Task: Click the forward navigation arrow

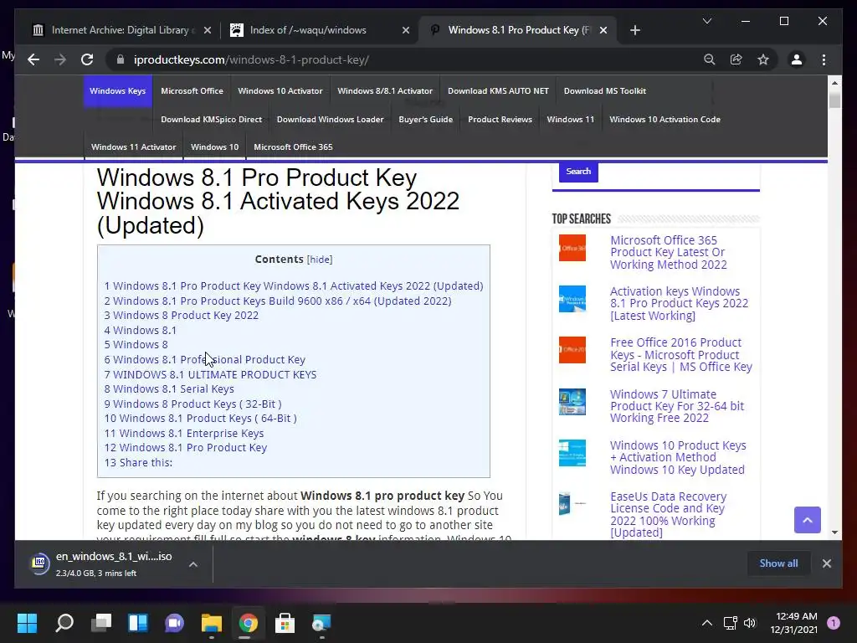Action: tap(60, 59)
